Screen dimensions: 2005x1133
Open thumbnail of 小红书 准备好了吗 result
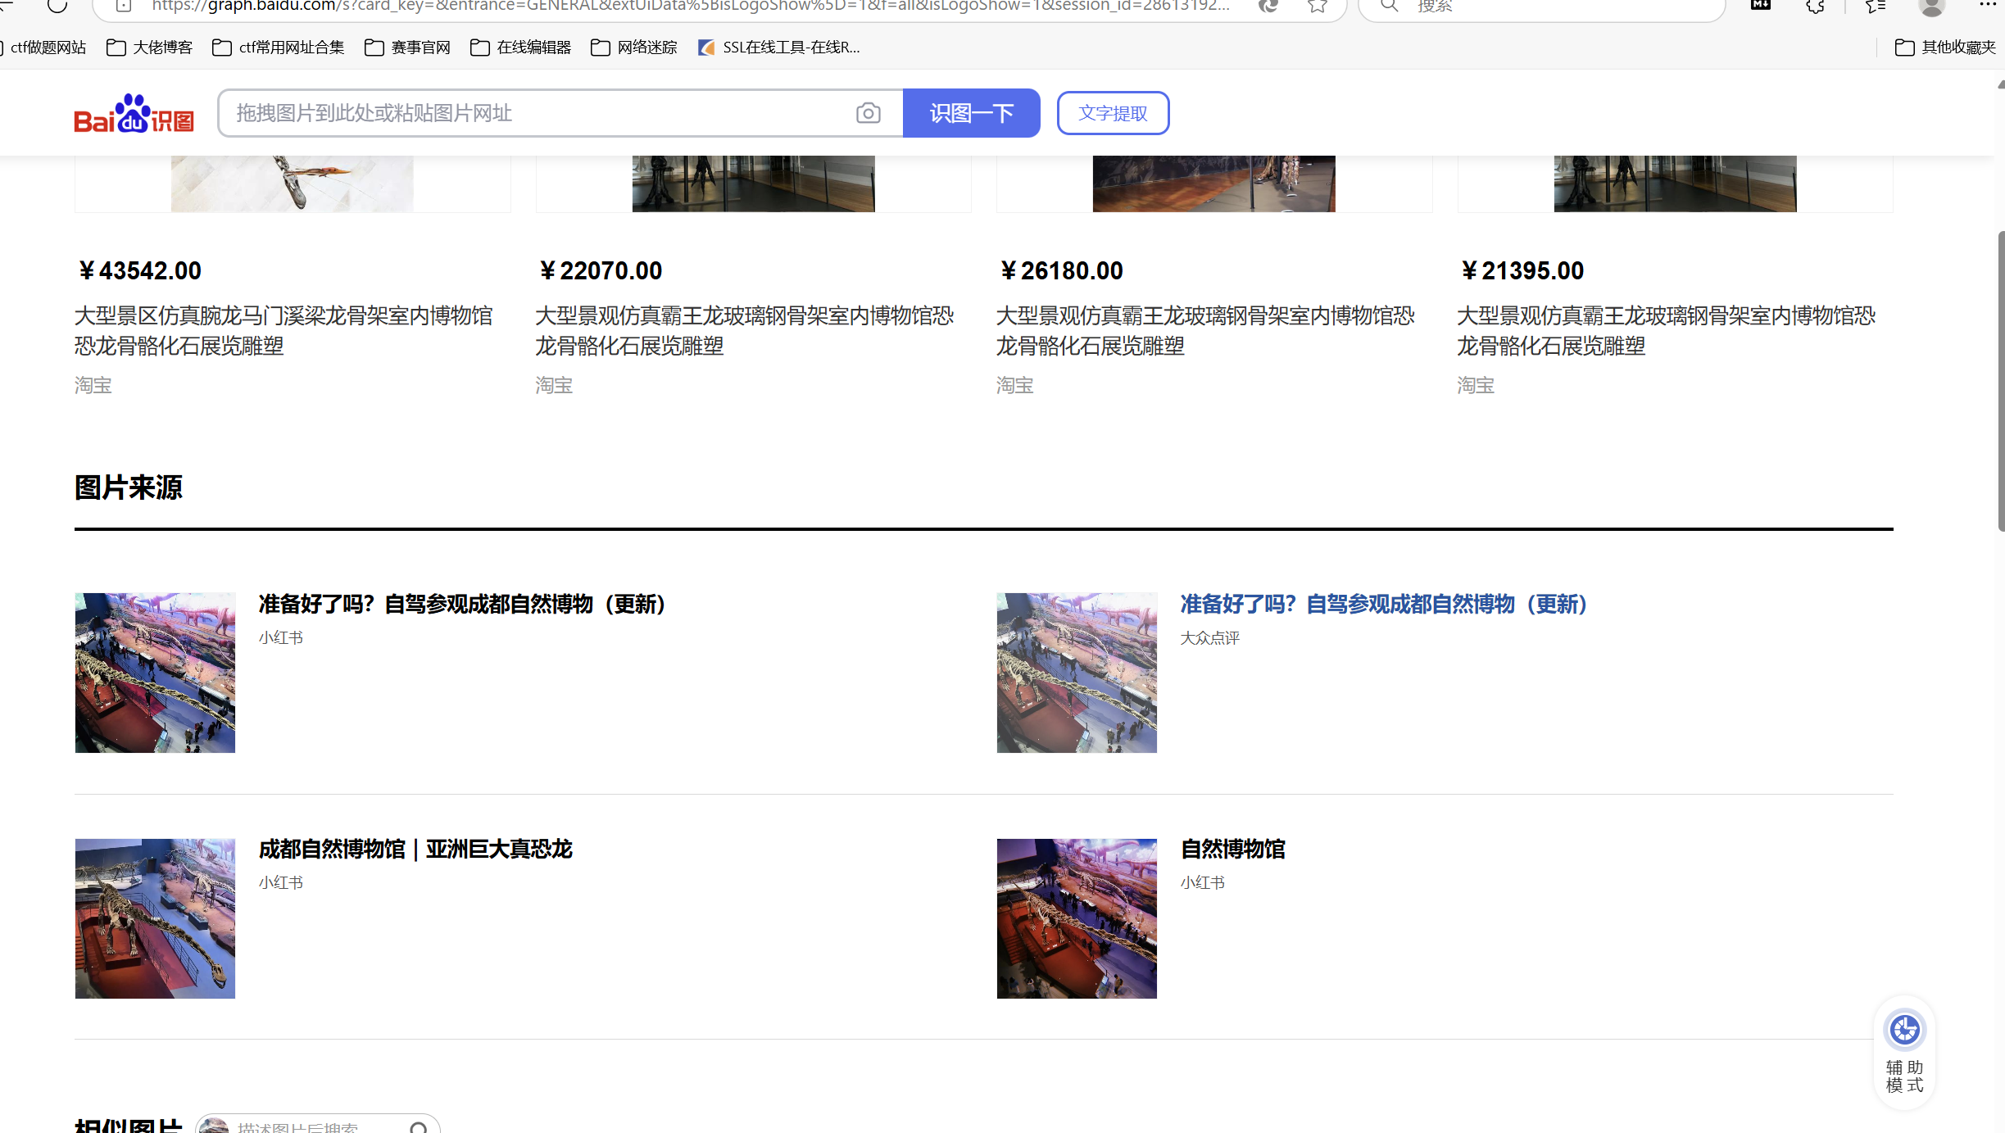coord(155,673)
